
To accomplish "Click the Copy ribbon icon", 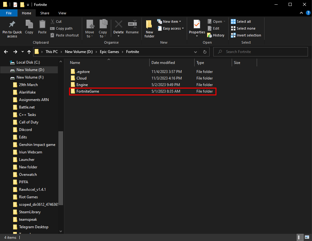I will [x=29, y=24].
